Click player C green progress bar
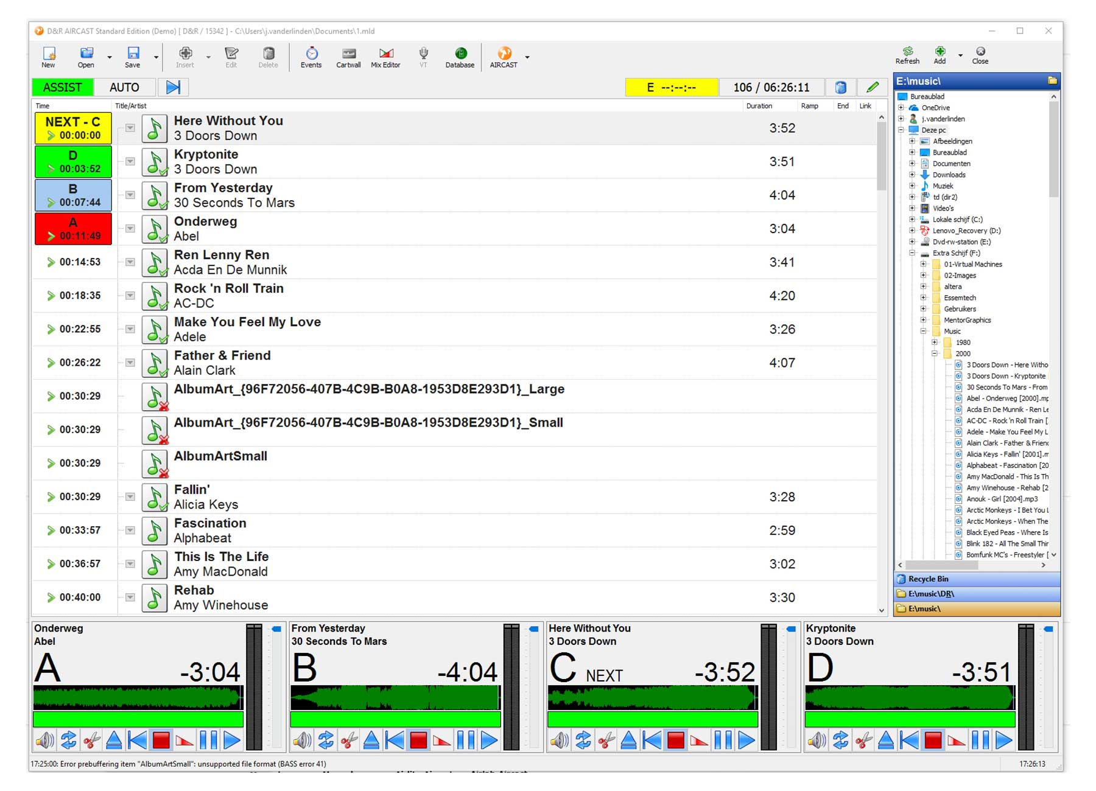The height and width of the screenshot is (791, 1096). pyautogui.click(x=653, y=719)
